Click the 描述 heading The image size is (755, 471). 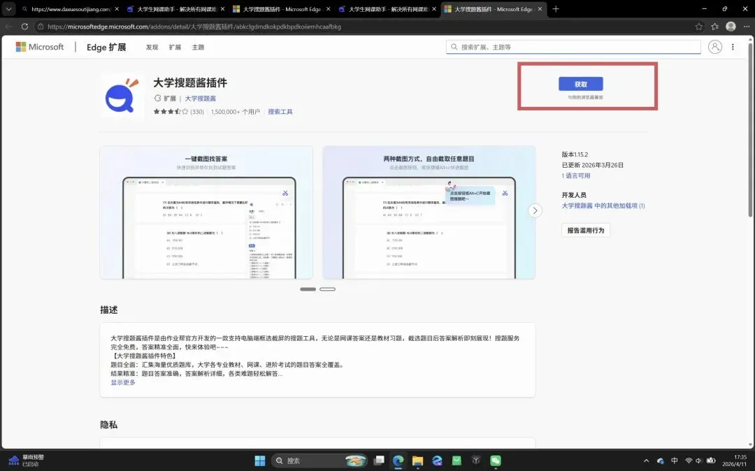pos(109,310)
